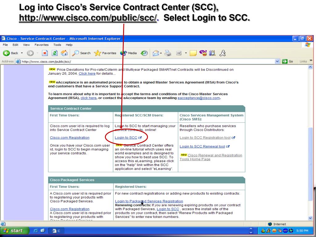Click Cisco.com Registration link under Packaged Services
The image size is (316, 237).
coord(69,209)
